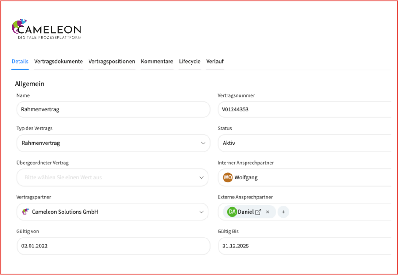This screenshot has width=398, height=275.
Task: Switch to the Vertragsdokumente tab
Action: 58,62
